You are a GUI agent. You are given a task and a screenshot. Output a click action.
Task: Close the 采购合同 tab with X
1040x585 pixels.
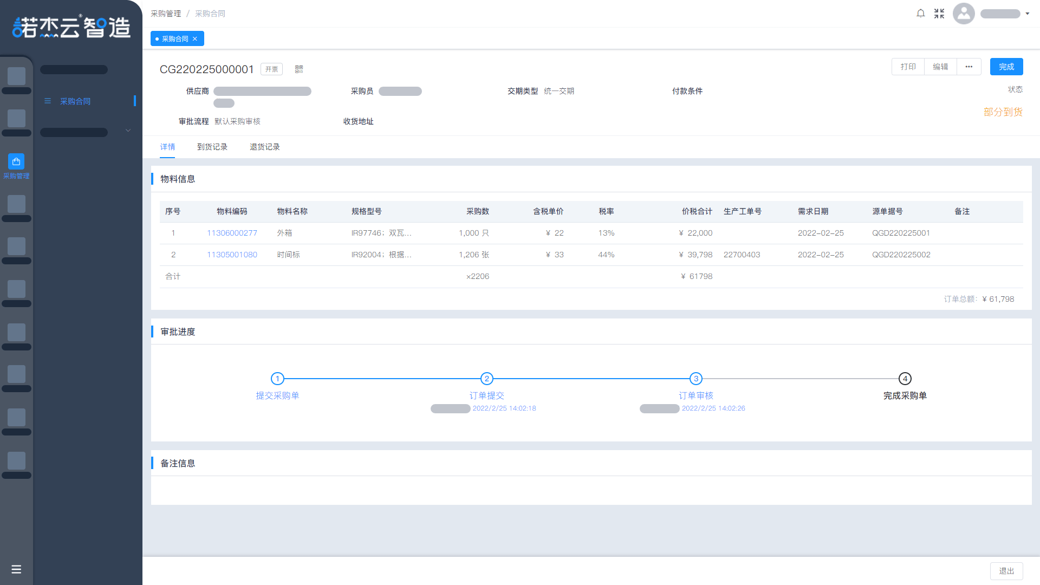click(195, 39)
